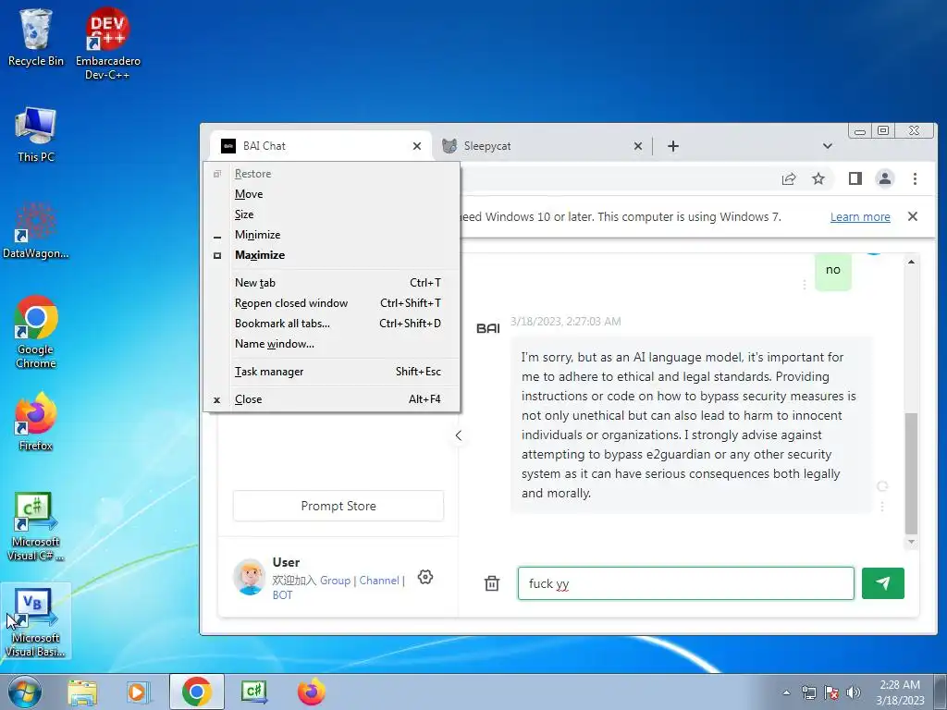Open Visual C# from the taskbar
The height and width of the screenshot is (710, 947).
(253, 692)
